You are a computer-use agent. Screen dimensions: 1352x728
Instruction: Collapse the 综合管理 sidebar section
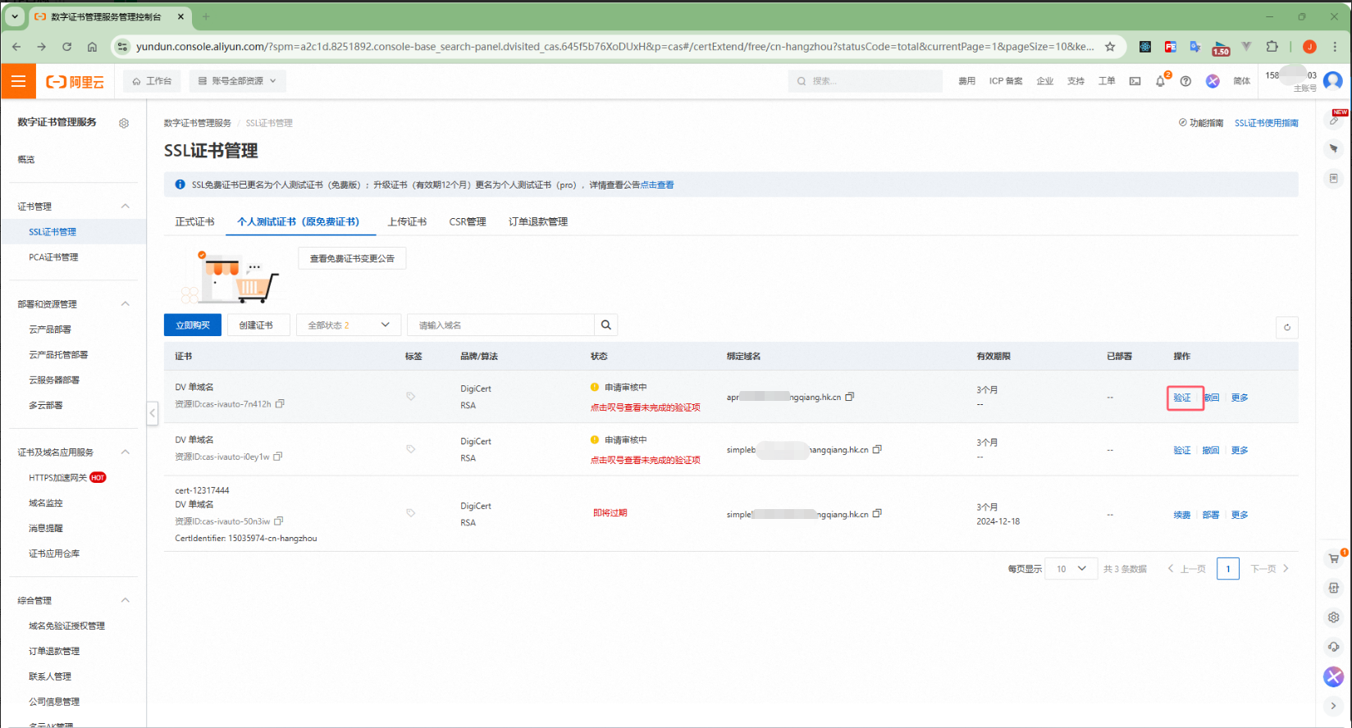126,600
